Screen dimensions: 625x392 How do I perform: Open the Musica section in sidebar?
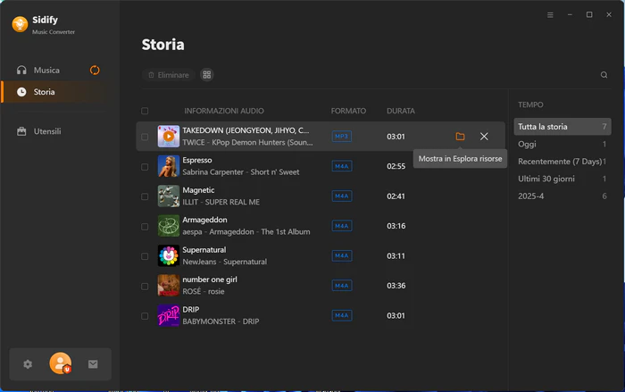pyautogui.click(x=54, y=71)
